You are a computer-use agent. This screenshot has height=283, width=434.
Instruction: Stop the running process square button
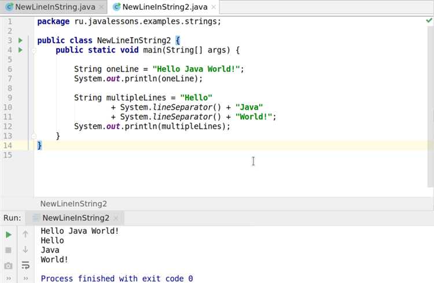(x=8, y=250)
